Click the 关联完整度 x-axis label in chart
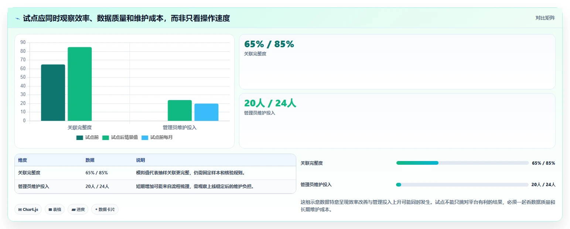The image size is (570, 229). [79, 127]
